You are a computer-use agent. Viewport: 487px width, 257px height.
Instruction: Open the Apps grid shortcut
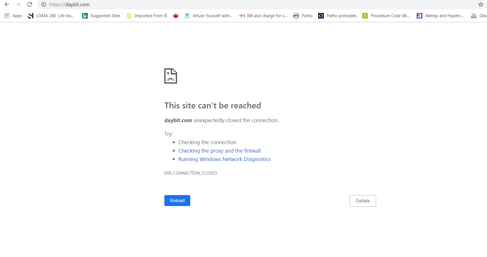(x=13, y=16)
